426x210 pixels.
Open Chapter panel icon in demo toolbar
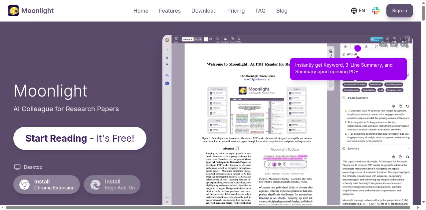click(x=176, y=39)
